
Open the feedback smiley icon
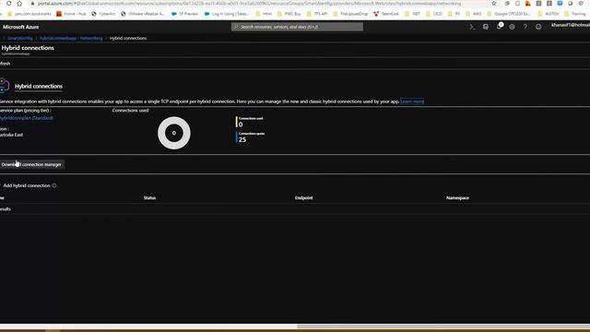coord(538,27)
